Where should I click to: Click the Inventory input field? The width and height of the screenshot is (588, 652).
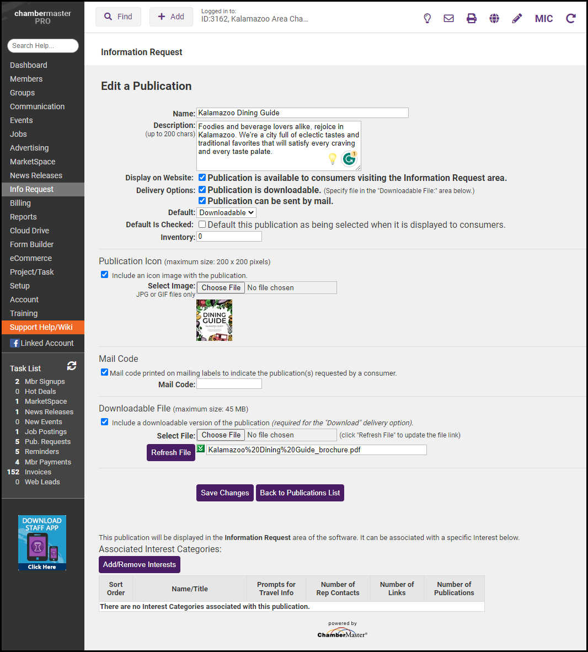point(229,237)
